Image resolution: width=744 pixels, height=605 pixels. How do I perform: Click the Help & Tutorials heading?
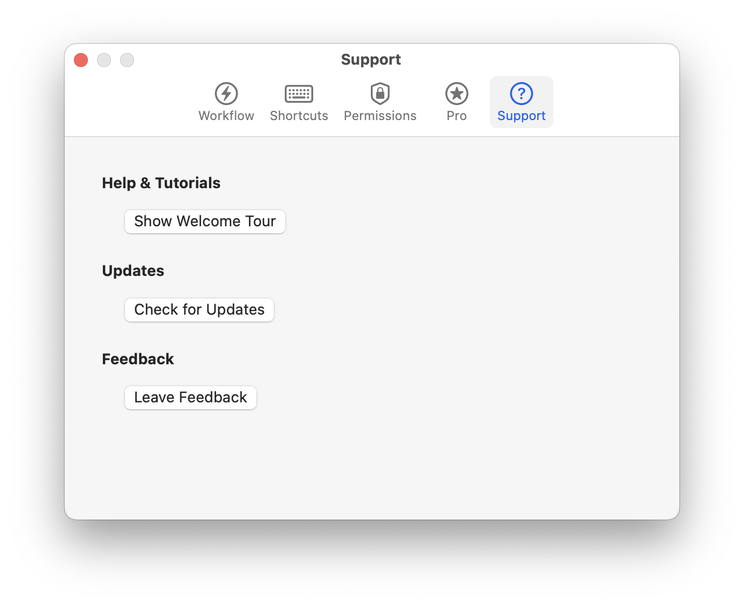click(x=161, y=183)
